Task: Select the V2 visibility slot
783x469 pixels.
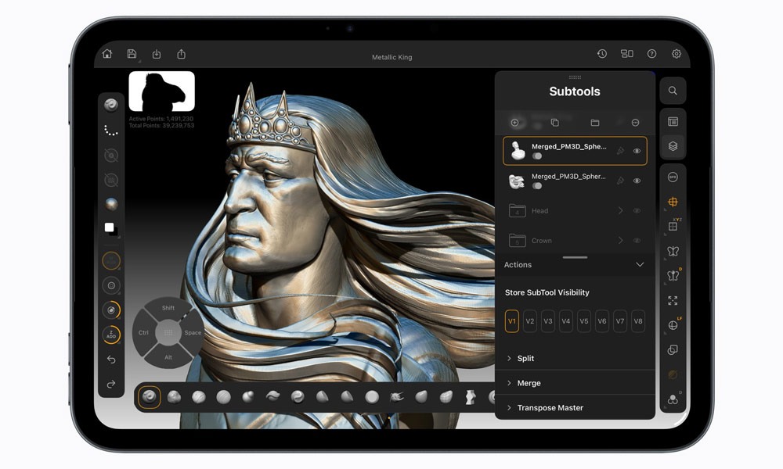Action: pyautogui.click(x=530, y=321)
